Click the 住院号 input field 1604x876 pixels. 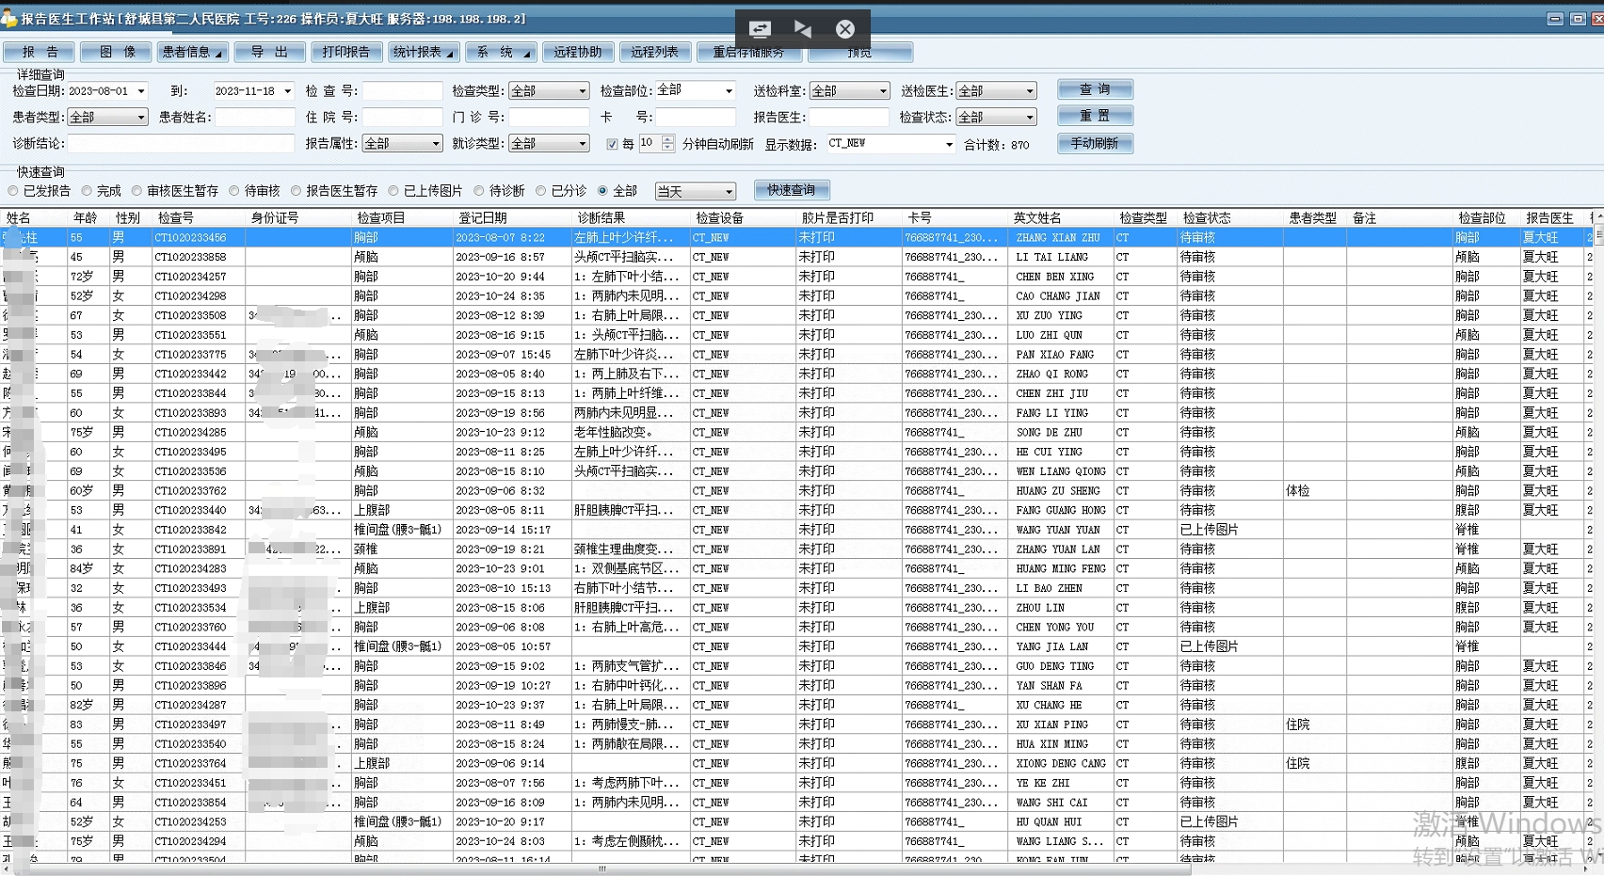pos(402,118)
